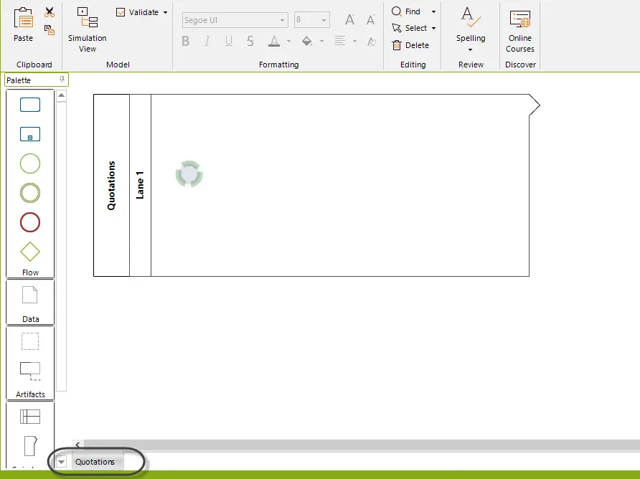Select the Pool shape in Palette
This screenshot has width=640, height=479.
(30, 417)
